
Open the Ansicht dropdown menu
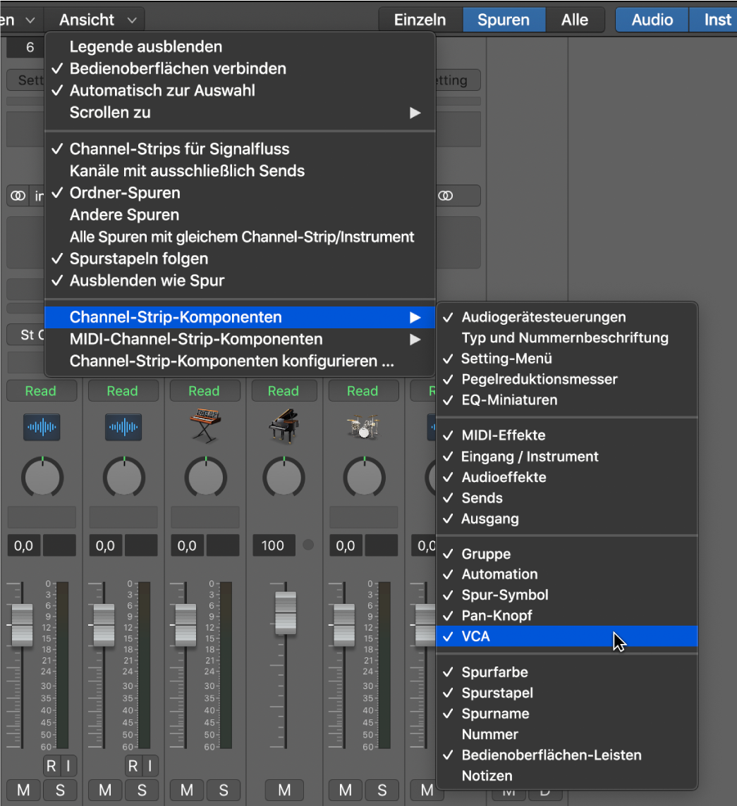pyautogui.click(x=97, y=20)
